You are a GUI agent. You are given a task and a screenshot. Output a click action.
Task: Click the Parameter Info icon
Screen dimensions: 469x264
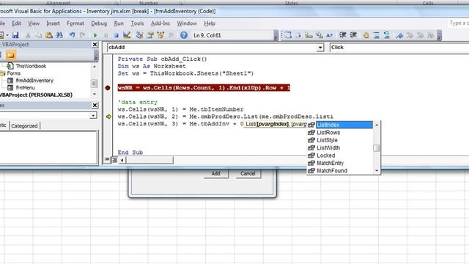coord(320,35)
